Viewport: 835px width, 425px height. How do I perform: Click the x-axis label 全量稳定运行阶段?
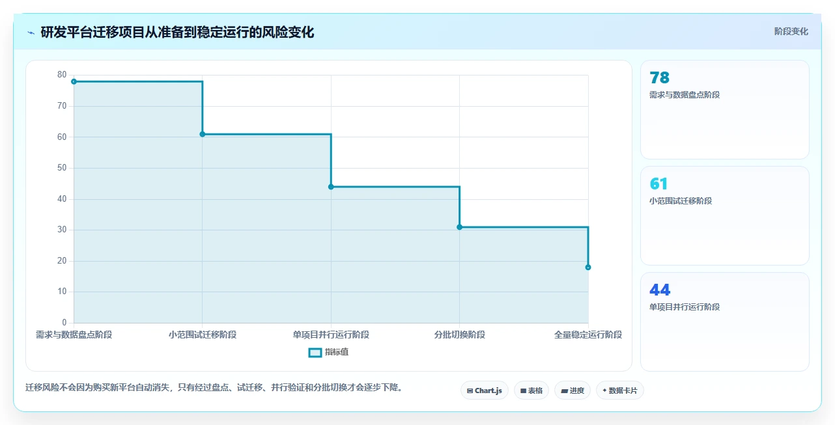pyautogui.click(x=588, y=335)
